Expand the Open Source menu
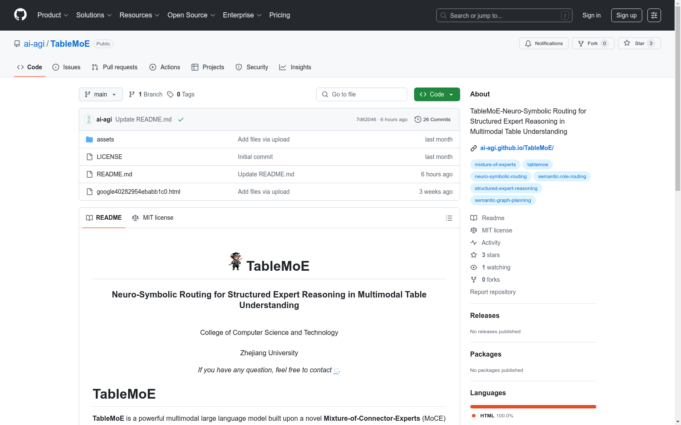 tap(192, 15)
